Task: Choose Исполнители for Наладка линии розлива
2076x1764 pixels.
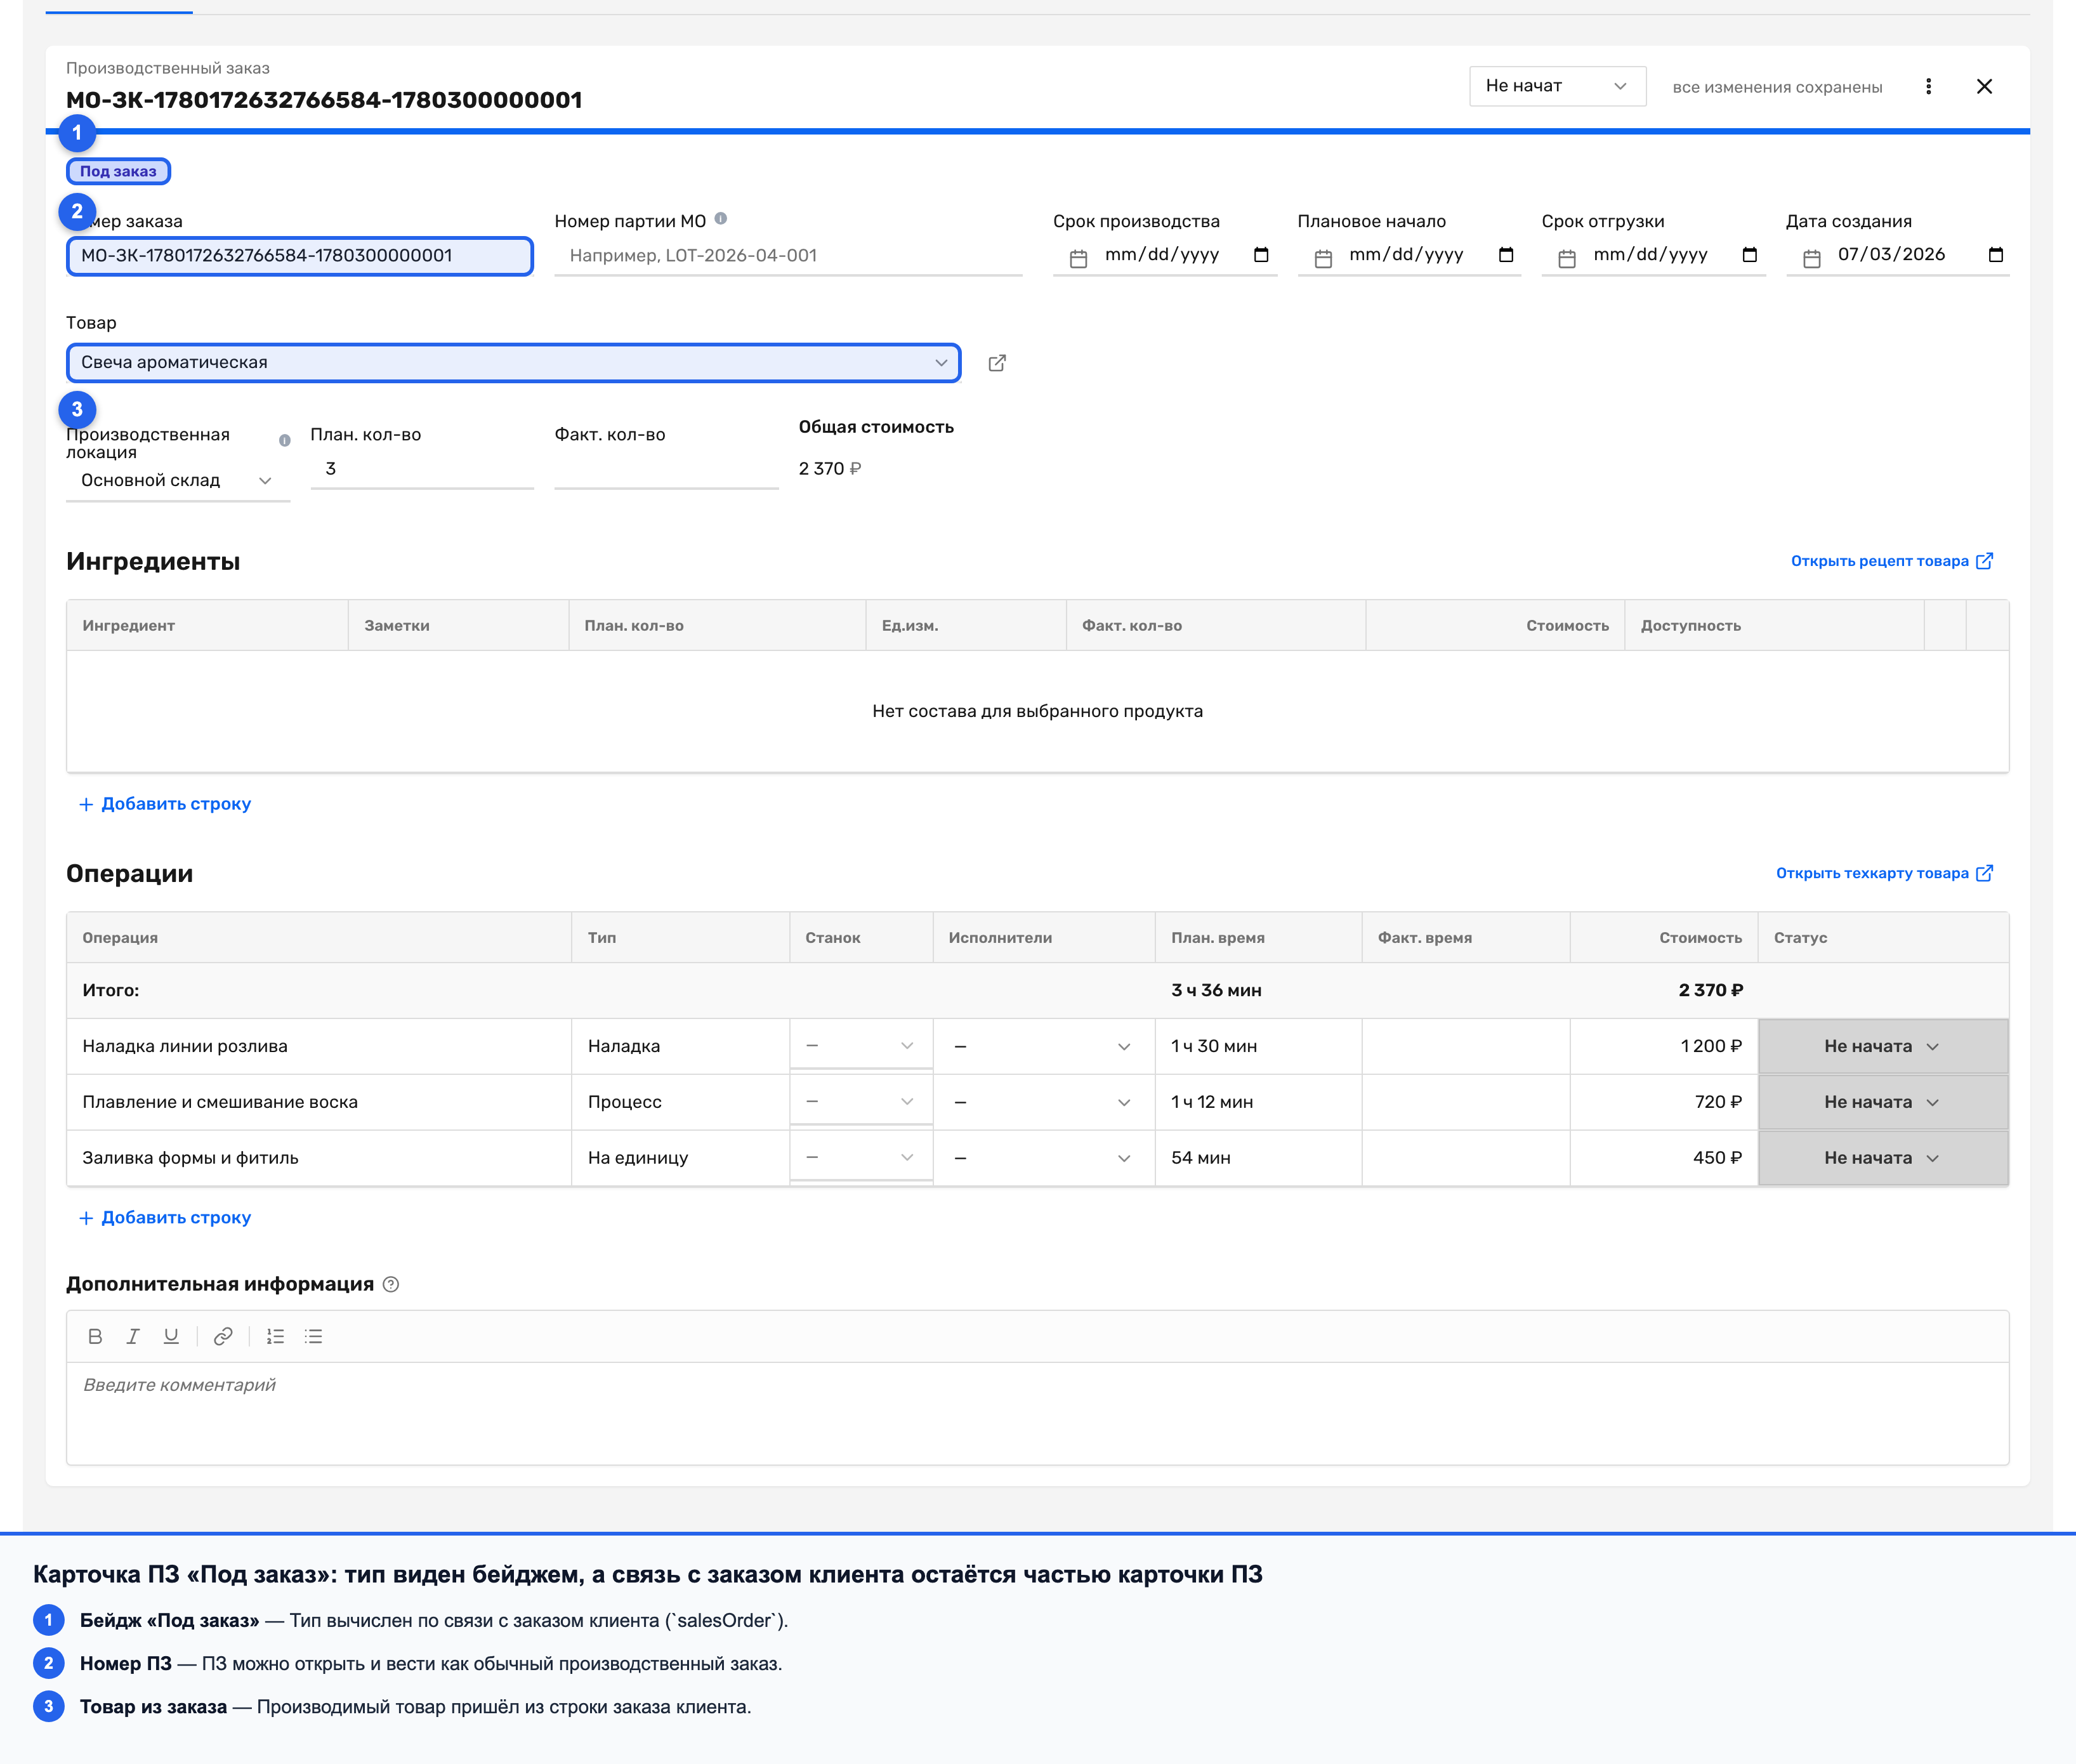Action: 1044,1047
